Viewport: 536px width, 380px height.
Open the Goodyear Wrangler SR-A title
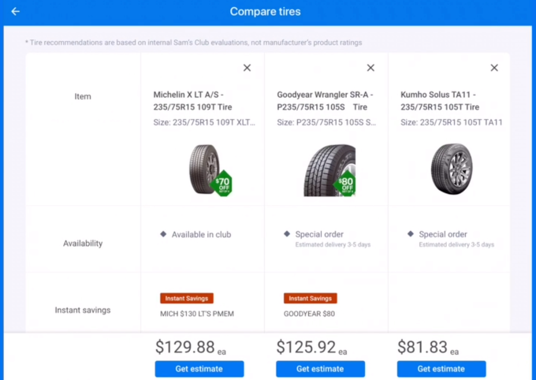click(x=326, y=100)
